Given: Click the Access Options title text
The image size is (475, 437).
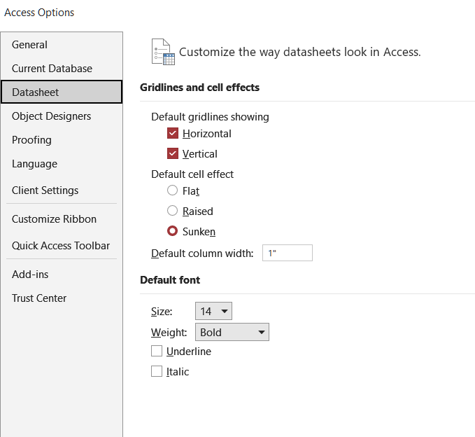Looking at the screenshot, I should [x=39, y=13].
